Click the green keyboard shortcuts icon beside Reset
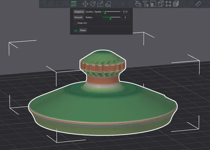Screen dimensions: 210x150 click(76, 30)
